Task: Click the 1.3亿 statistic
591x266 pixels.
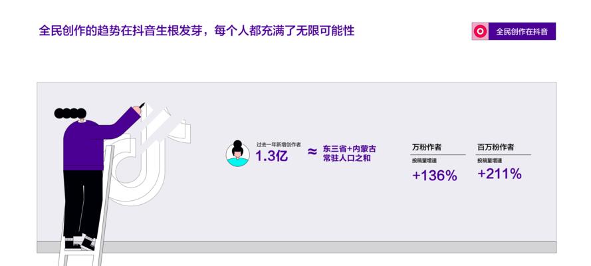Action: tap(272, 156)
